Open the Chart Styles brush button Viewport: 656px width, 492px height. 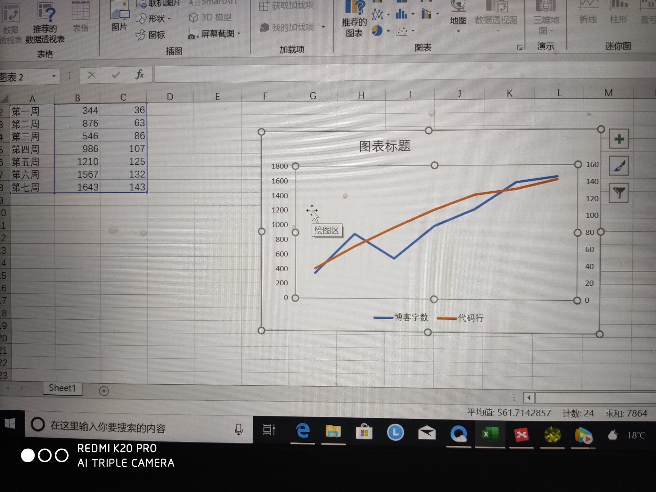[x=618, y=166]
